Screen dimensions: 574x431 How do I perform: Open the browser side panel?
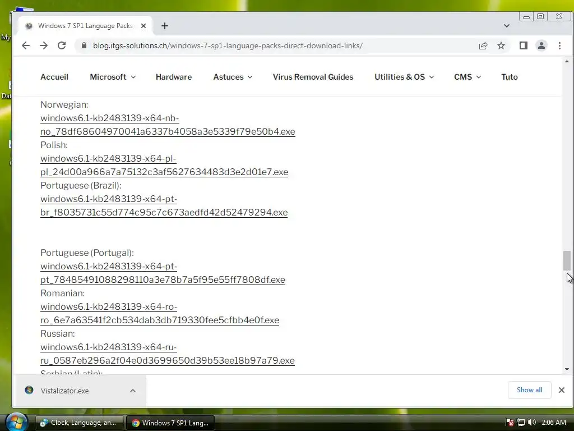click(x=523, y=45)
